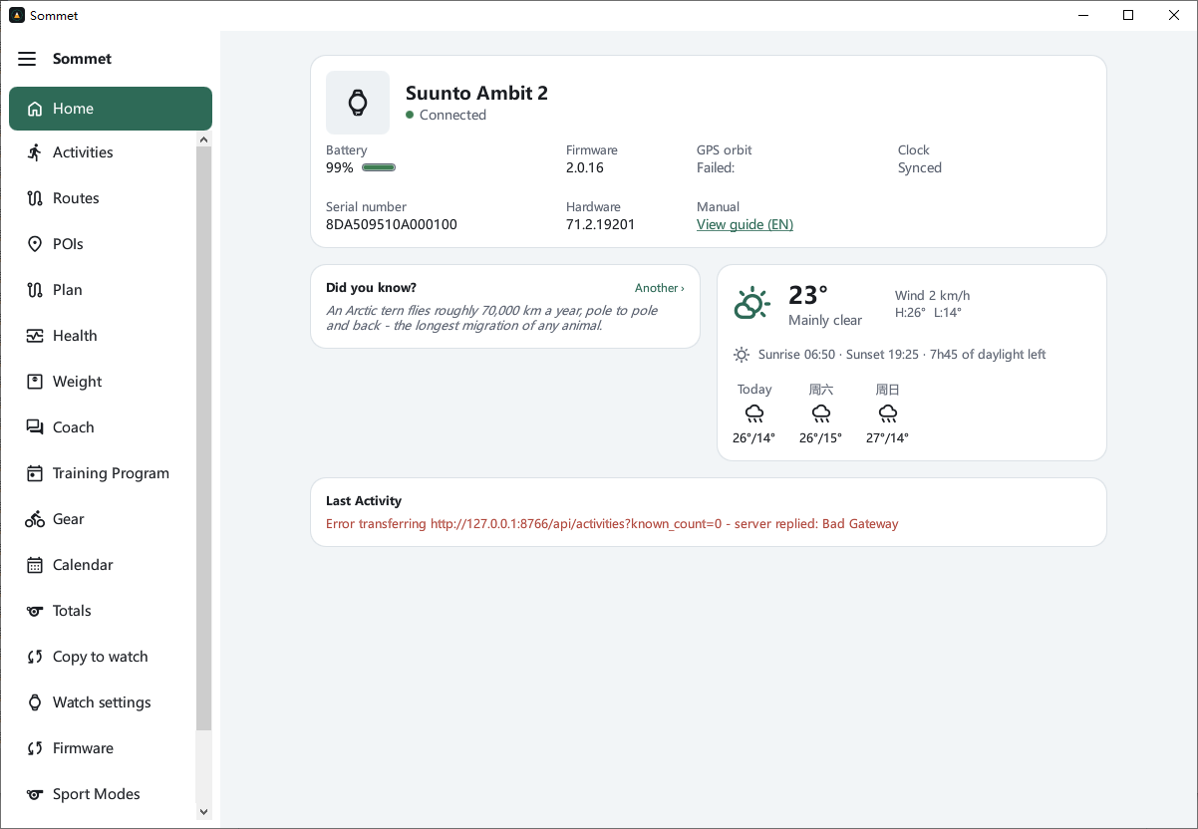The image size is (1198, 829).
Task: Open the View guide (EN) manual link
Action: (x=745, y=224)
